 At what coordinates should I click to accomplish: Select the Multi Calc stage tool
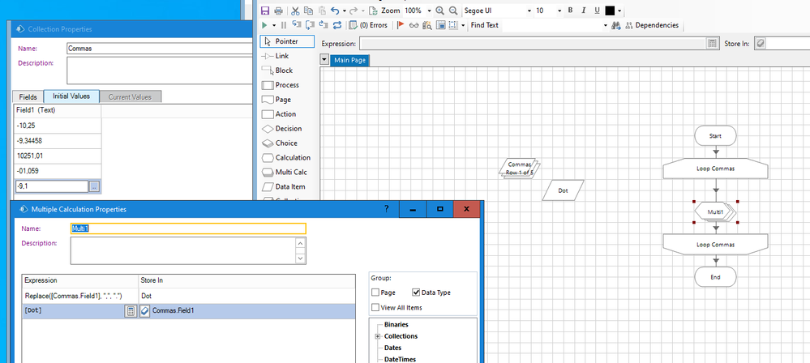(290, 173)
